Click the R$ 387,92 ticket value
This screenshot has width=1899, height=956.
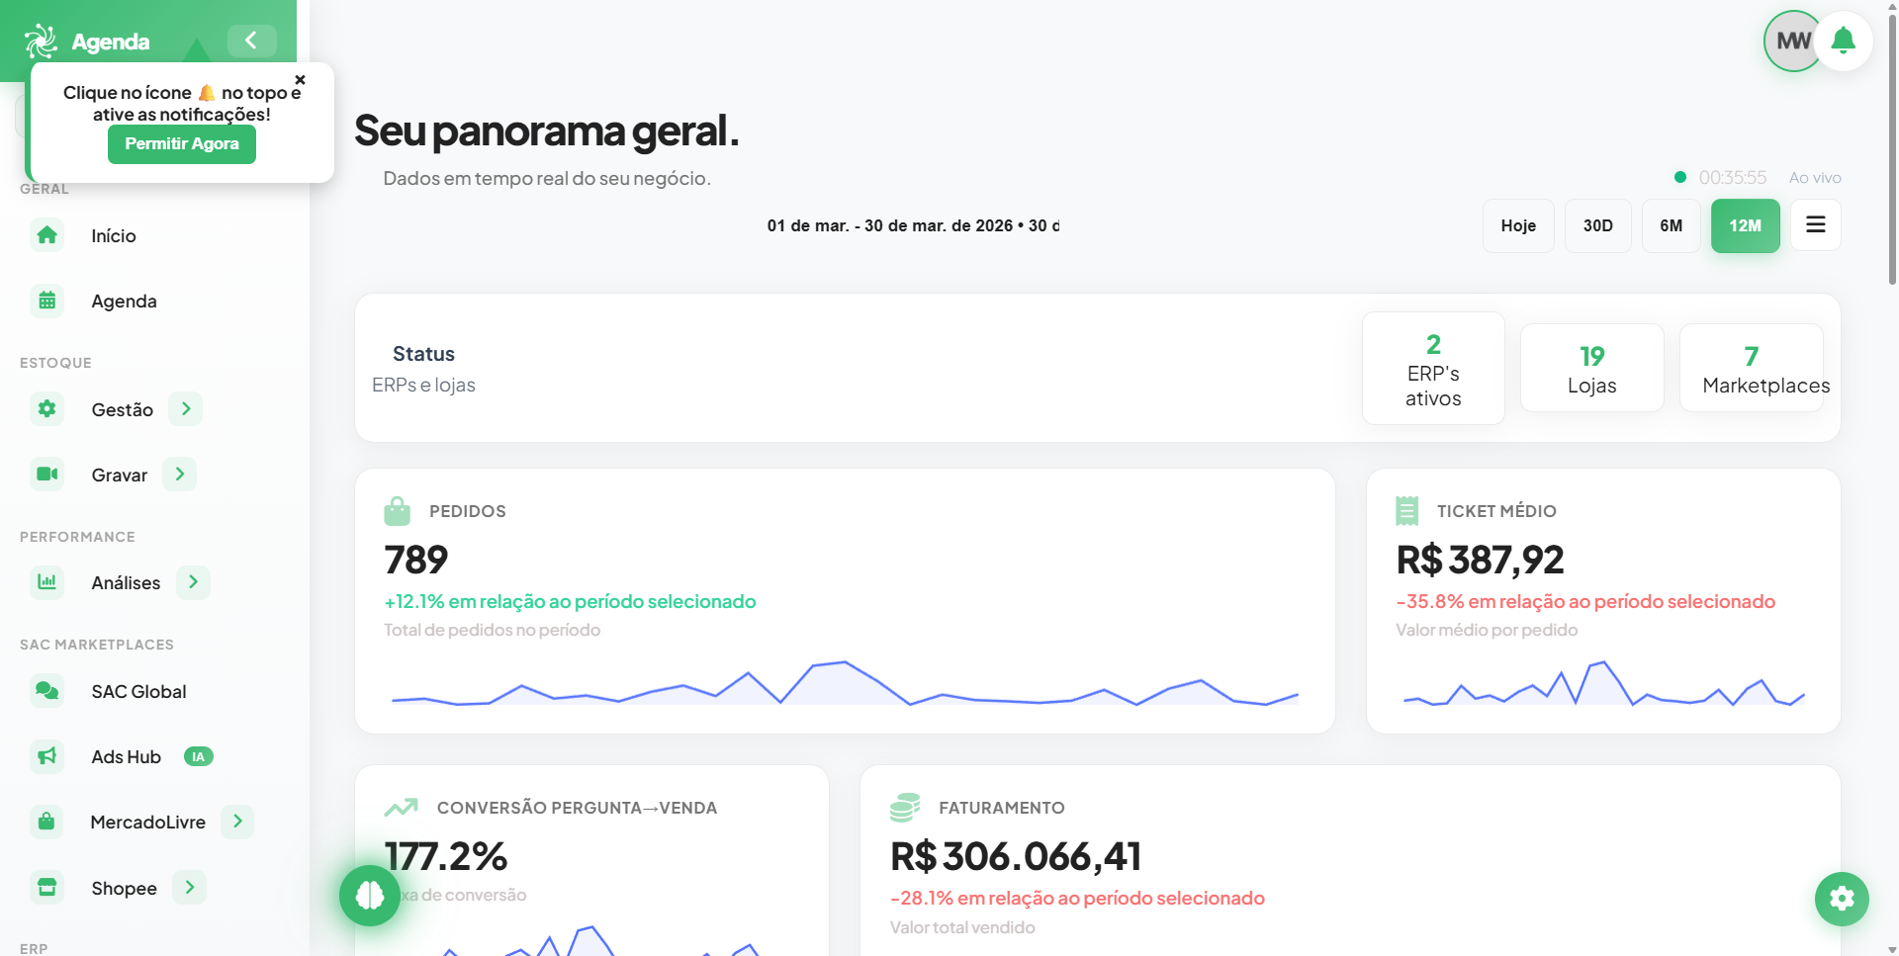(1480, 560)
